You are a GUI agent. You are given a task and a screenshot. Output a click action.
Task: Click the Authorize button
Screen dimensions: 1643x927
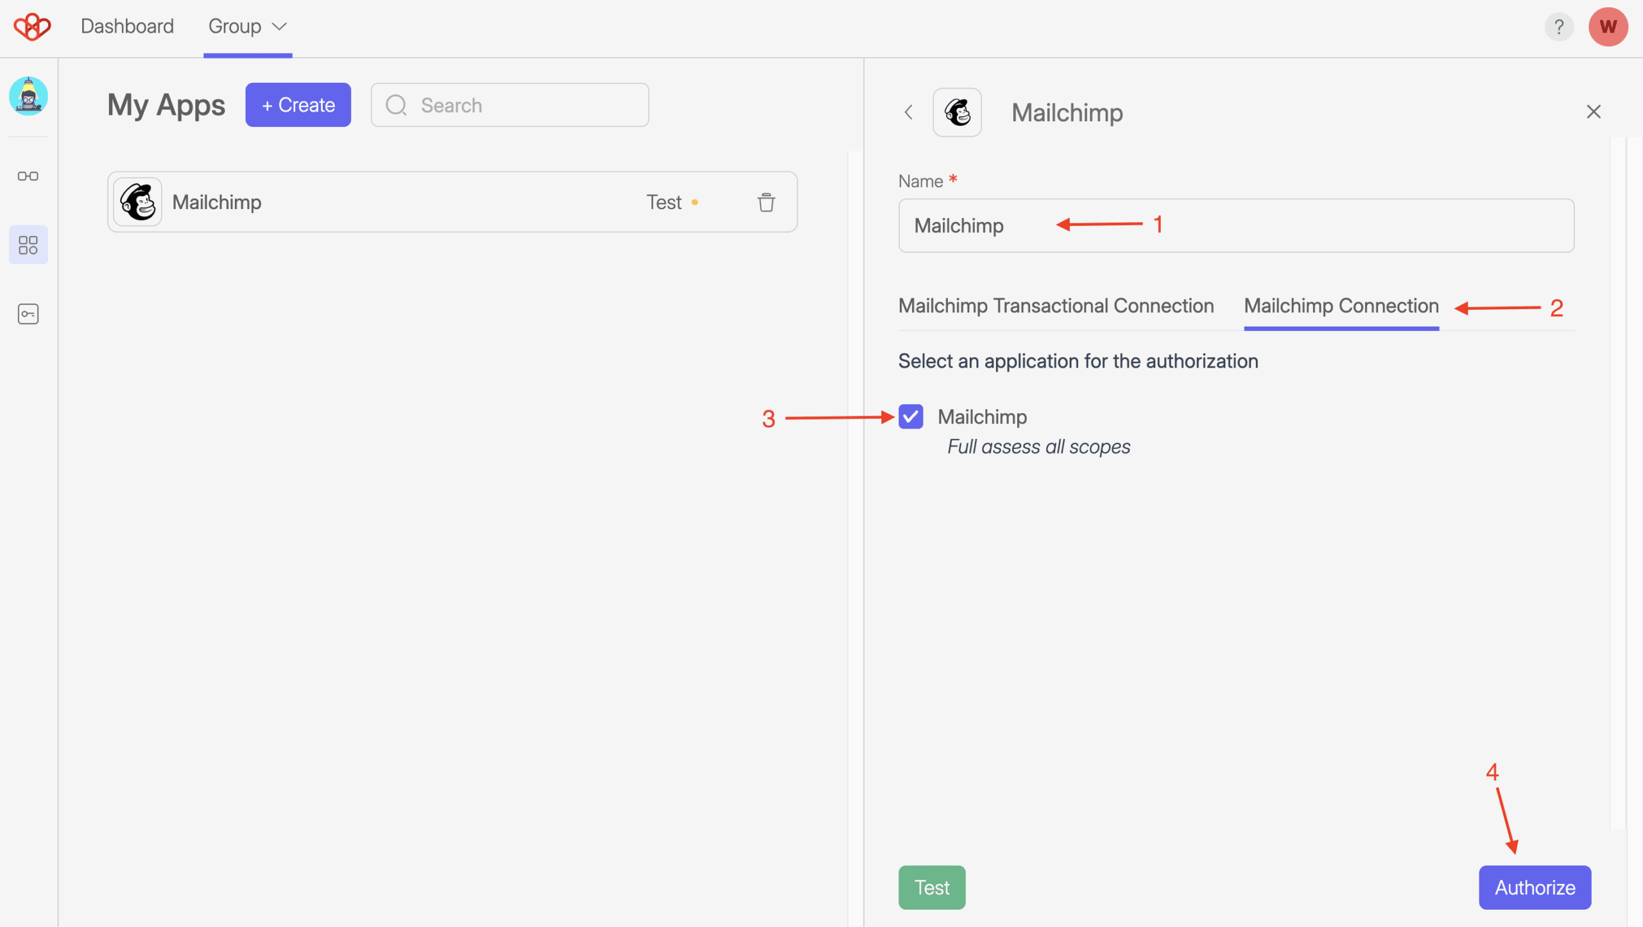(x=1535, y=887)
